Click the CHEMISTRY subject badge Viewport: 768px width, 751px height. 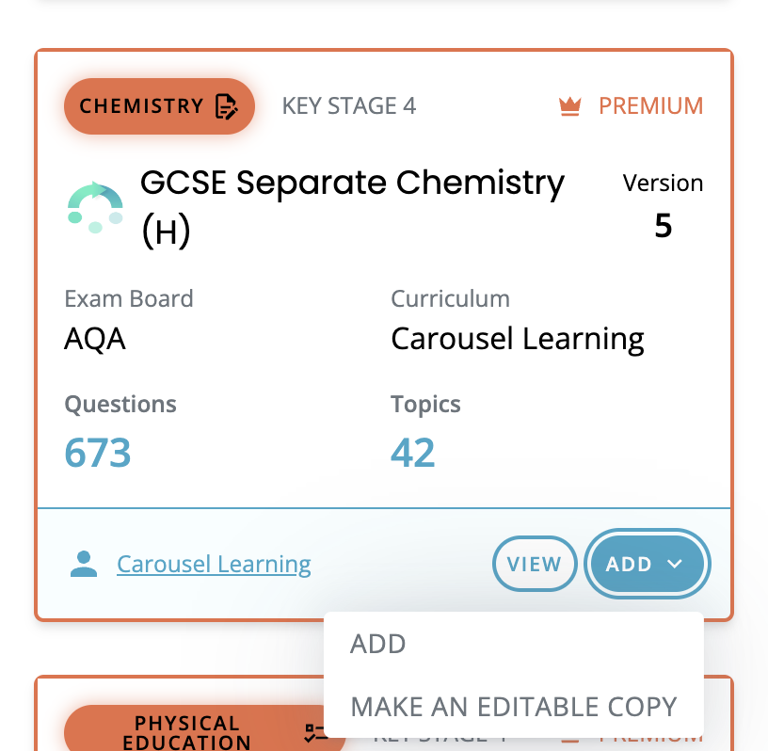(142, 106)
